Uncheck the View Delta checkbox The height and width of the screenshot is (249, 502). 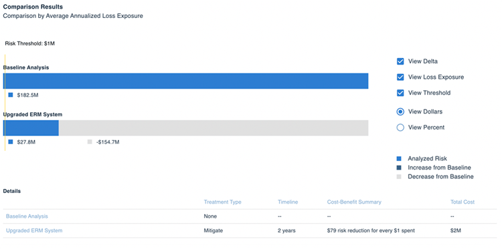[400, 61]
